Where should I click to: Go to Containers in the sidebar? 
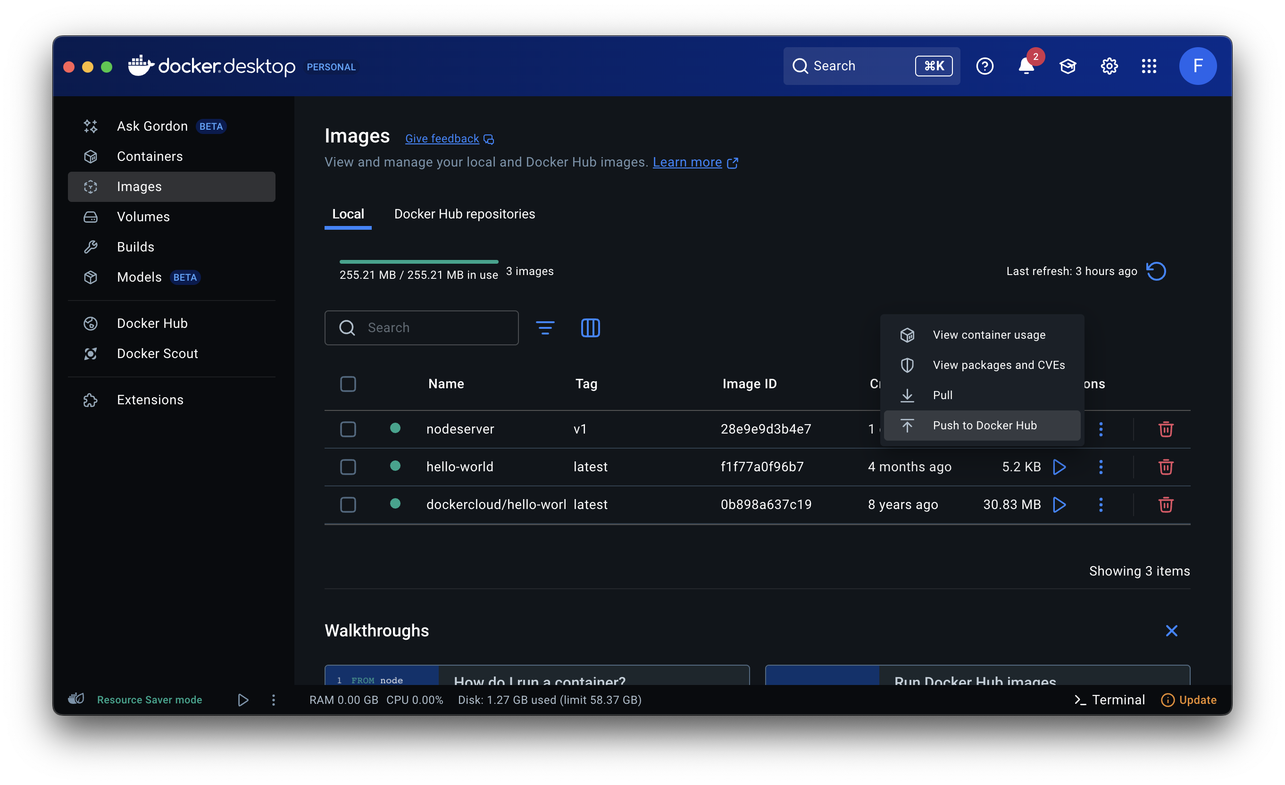[172, 157]
